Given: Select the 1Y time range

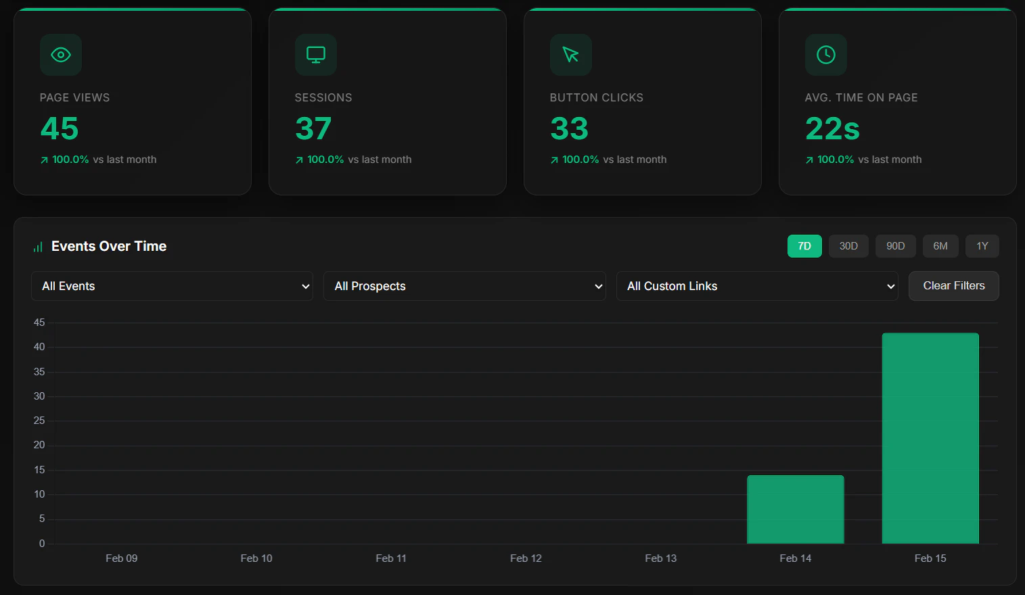Looking at the screenshot, I should 982,246.
